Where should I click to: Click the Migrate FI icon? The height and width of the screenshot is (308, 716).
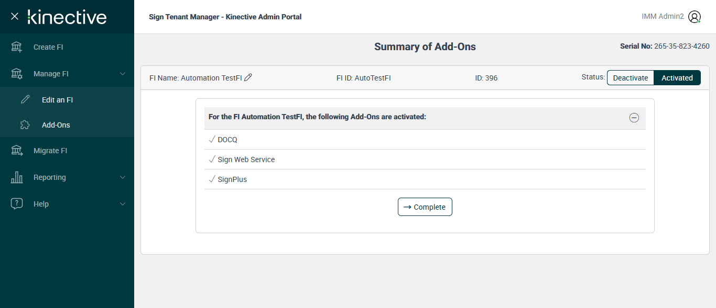[x=17, y=151]
